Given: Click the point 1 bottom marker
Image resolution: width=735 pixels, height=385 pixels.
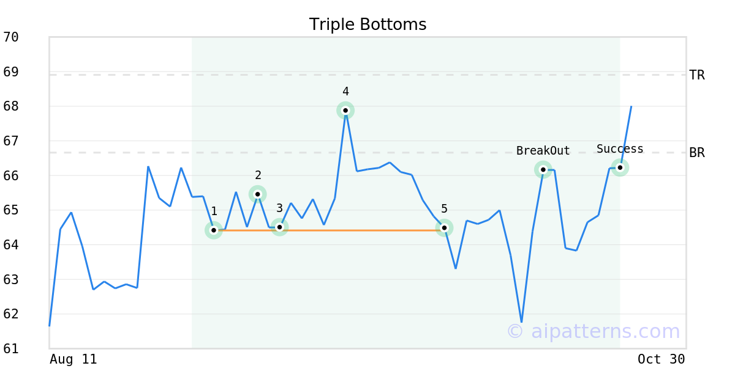Looking at the screenshot, I should coord(213,230).
